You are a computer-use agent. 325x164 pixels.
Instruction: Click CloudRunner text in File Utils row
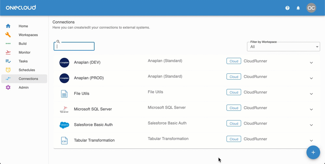click(255, 92)
